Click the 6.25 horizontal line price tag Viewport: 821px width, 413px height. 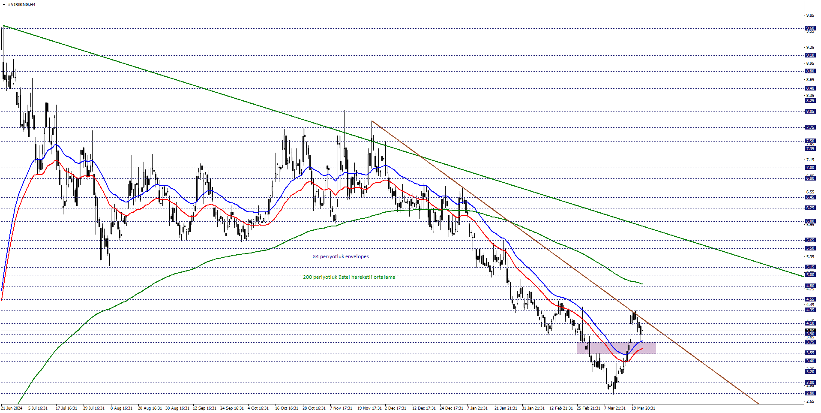[x=810, y=208]
